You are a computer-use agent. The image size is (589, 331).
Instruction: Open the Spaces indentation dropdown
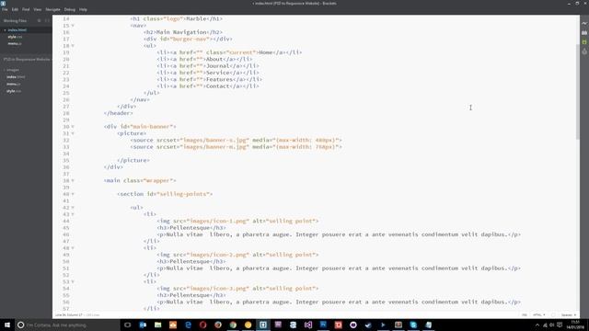(569, 314)
